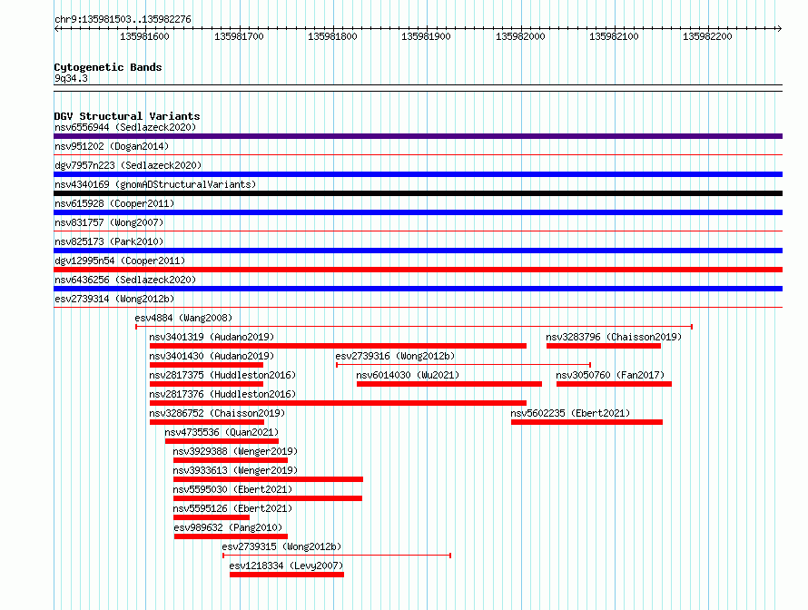This screenshot has height=610, width=808.
Task: Click the nsv3050760 (Fan2017) label
Action: [610, 375]
